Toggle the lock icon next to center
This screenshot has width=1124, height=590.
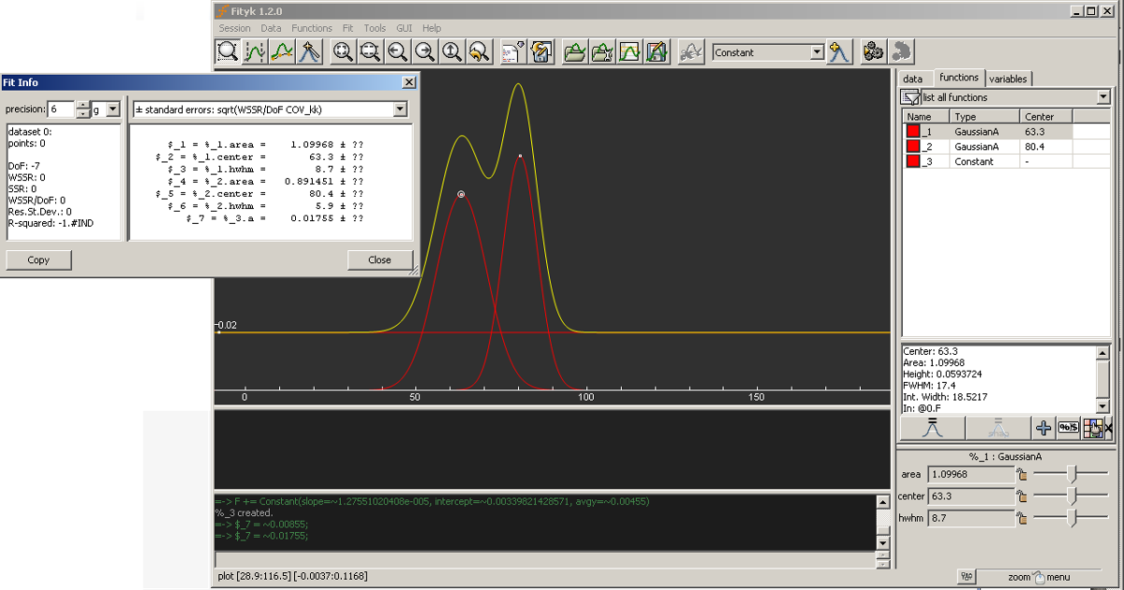pyautogui.click(x=1022, y=496)
